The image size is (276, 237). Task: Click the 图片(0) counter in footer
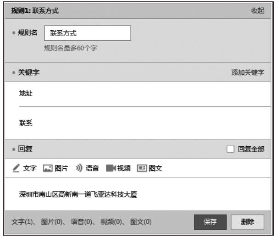point(53,222)
